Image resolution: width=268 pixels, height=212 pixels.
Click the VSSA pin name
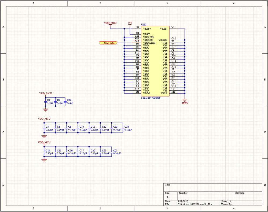coord(164,93)
